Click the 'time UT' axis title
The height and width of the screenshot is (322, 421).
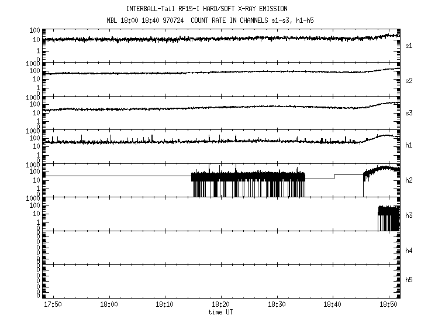(x=221, y=313)
